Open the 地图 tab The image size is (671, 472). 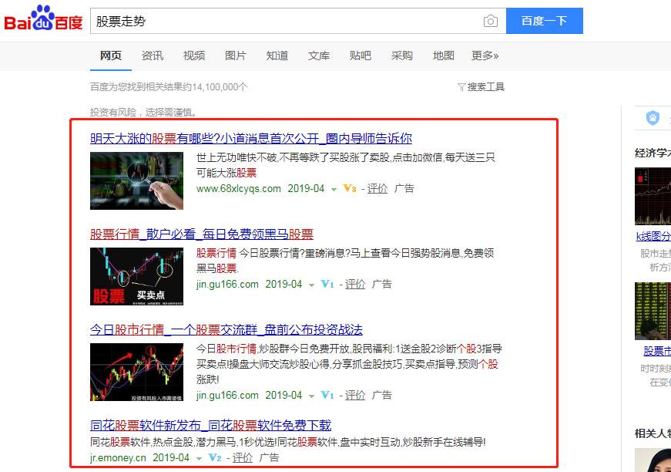click(443, 56)
